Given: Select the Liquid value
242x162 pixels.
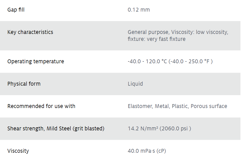Looking at the screenshot, I should pos(135,84).
